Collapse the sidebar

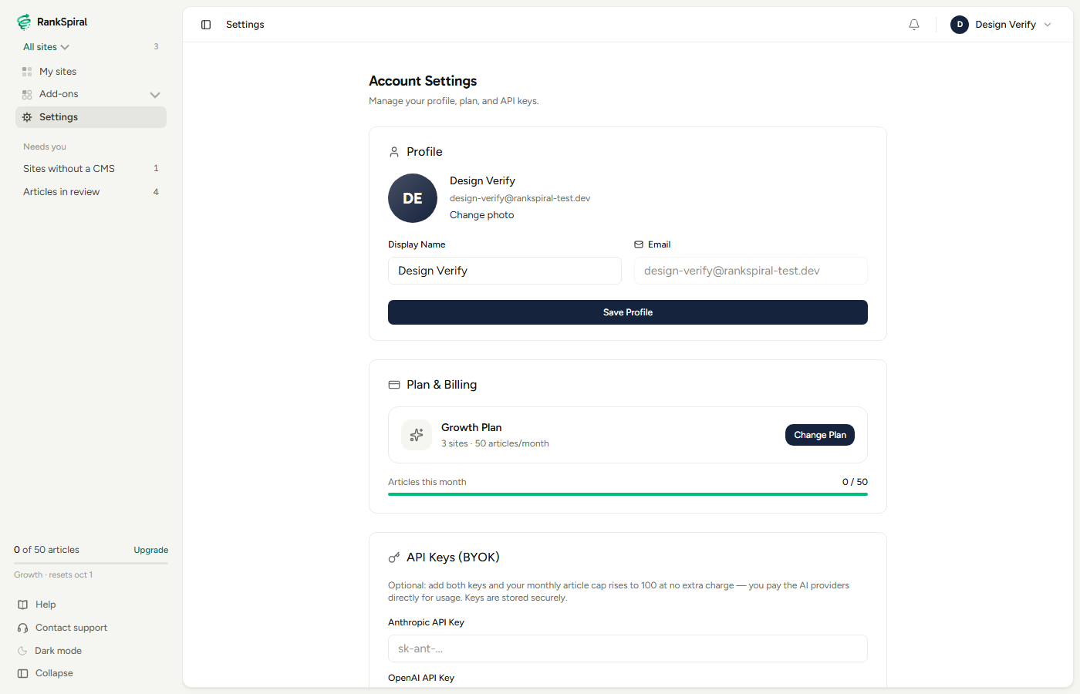tap(54, 673)
